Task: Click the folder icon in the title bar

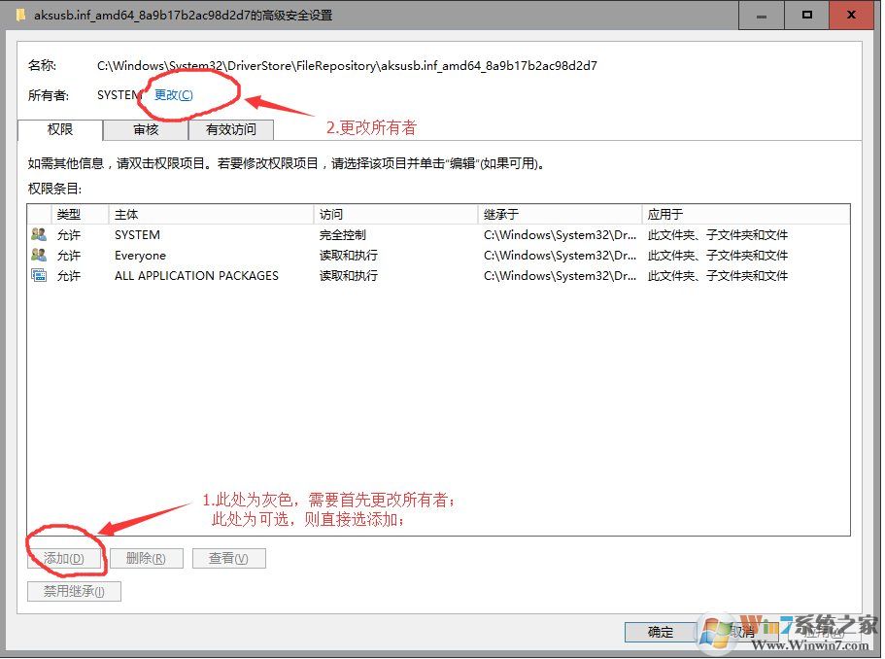Action: (21, 15)
